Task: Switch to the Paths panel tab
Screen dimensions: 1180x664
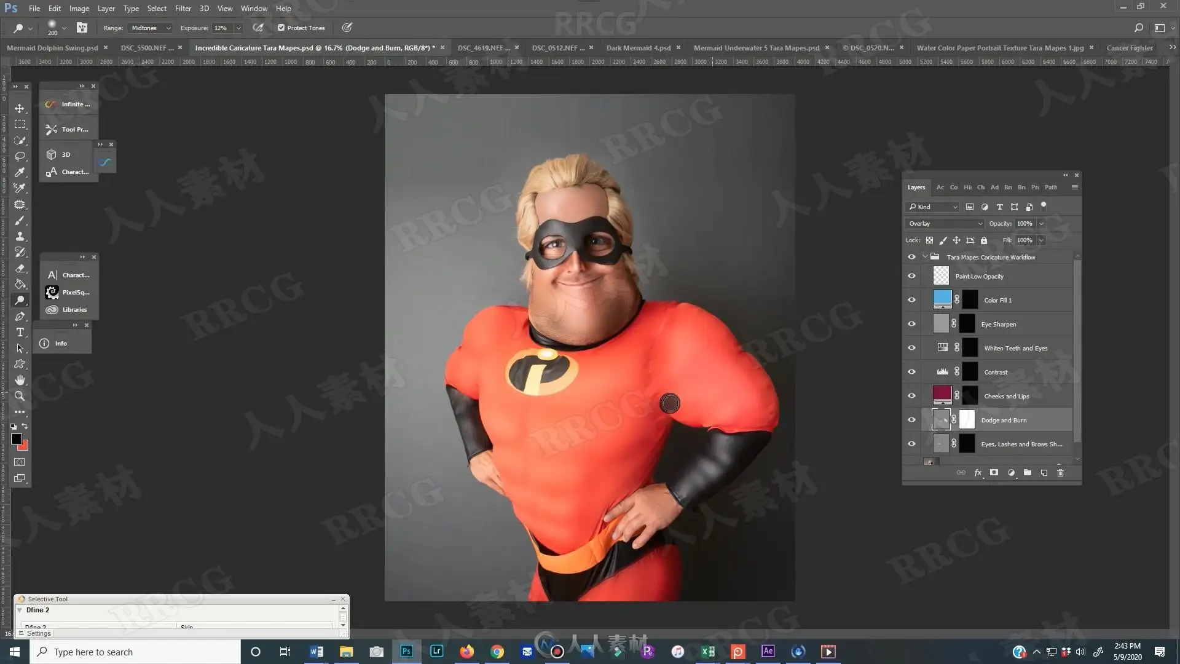Action: tap(1051, 187)
